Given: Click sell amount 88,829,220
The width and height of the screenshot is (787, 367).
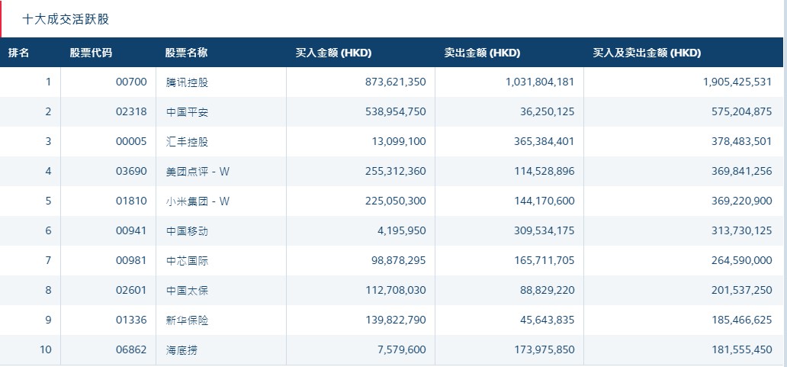Looking at the screenshot, I should (x=547, y=290).
